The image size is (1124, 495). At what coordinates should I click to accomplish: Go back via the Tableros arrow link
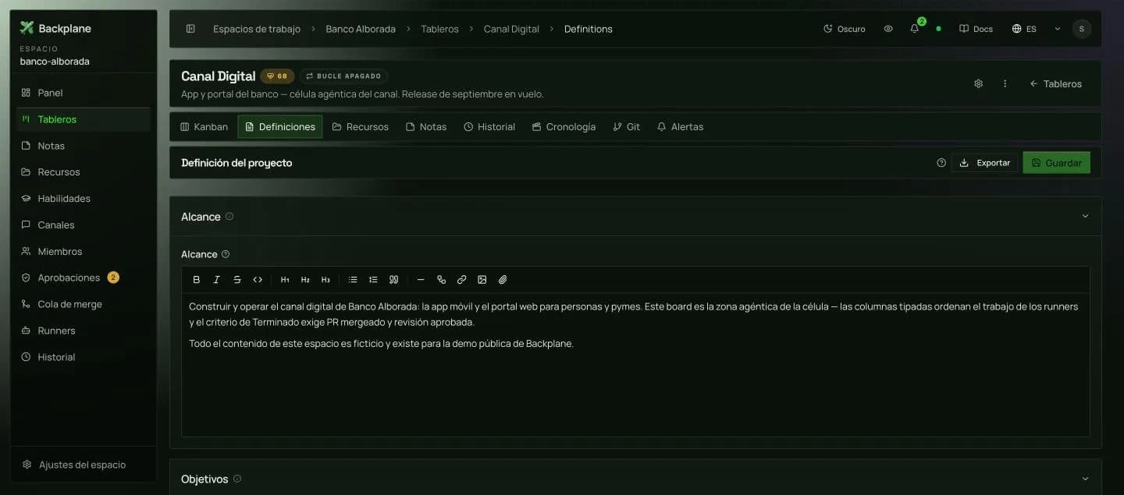(x=1055, y=83)
